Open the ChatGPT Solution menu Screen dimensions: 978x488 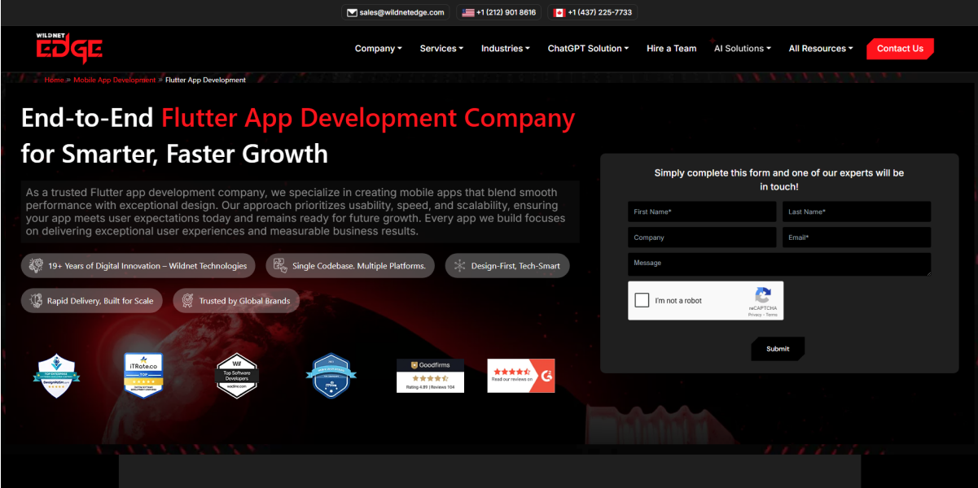click(588, 49)
